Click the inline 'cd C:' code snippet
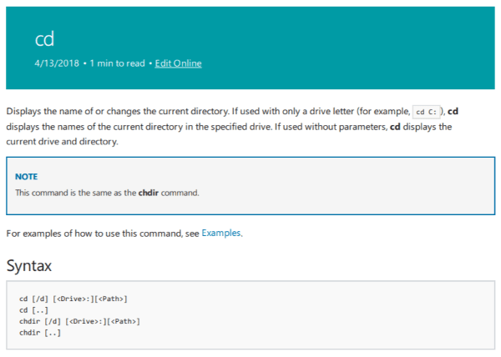This screenshot has width=501, height=357. pos(427,112)
